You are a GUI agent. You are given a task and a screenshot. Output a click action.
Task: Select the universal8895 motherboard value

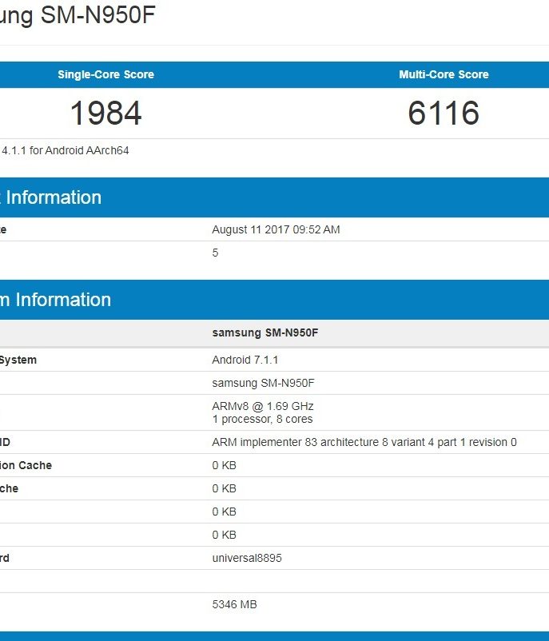tap(246, 558)
